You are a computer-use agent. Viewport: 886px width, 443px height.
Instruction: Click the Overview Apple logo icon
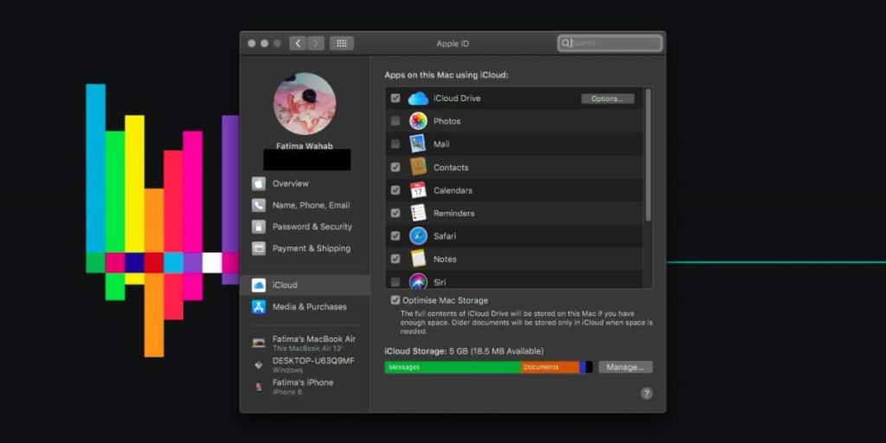(x=259, y=183)
